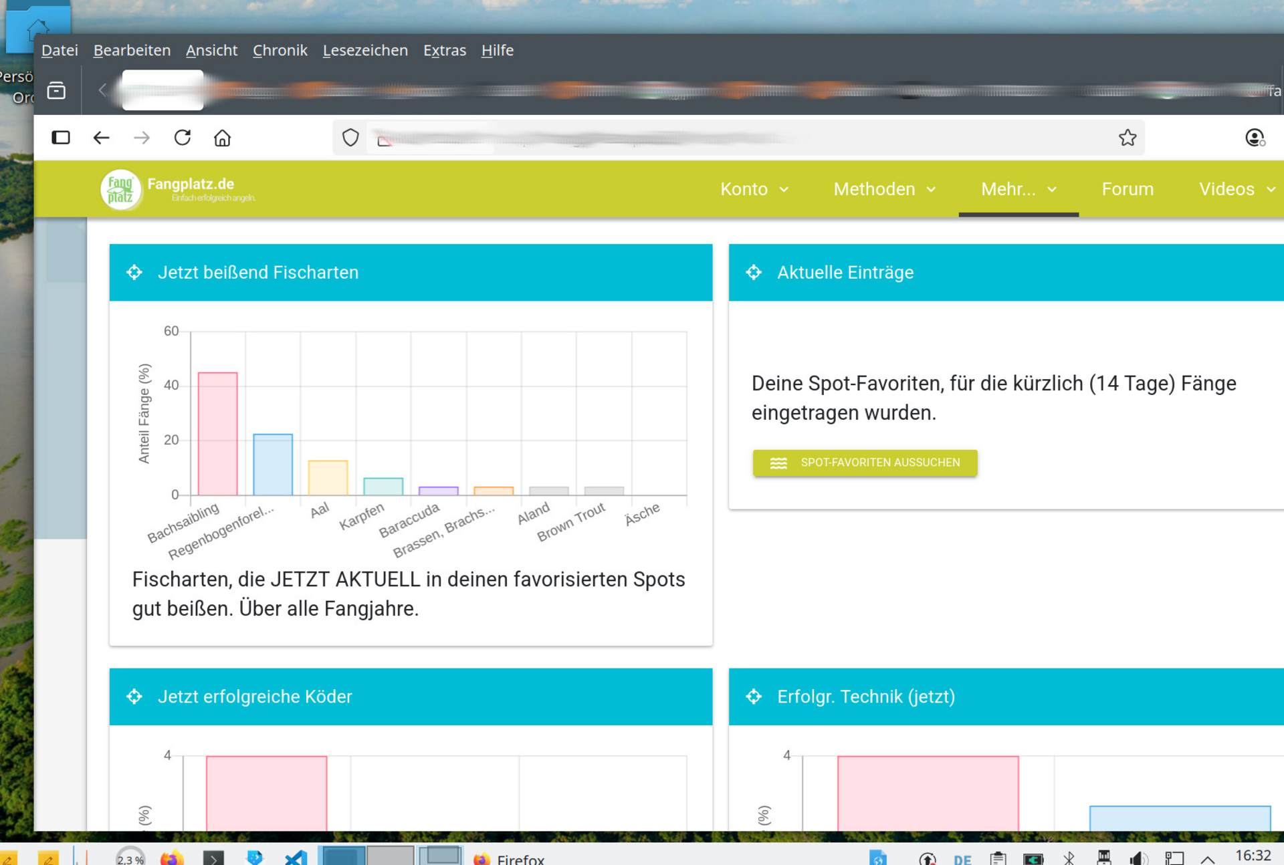This screenshot has height=865, width=1284.
Task: Bookmark the page with the star icon
Action: (1127, 138)
